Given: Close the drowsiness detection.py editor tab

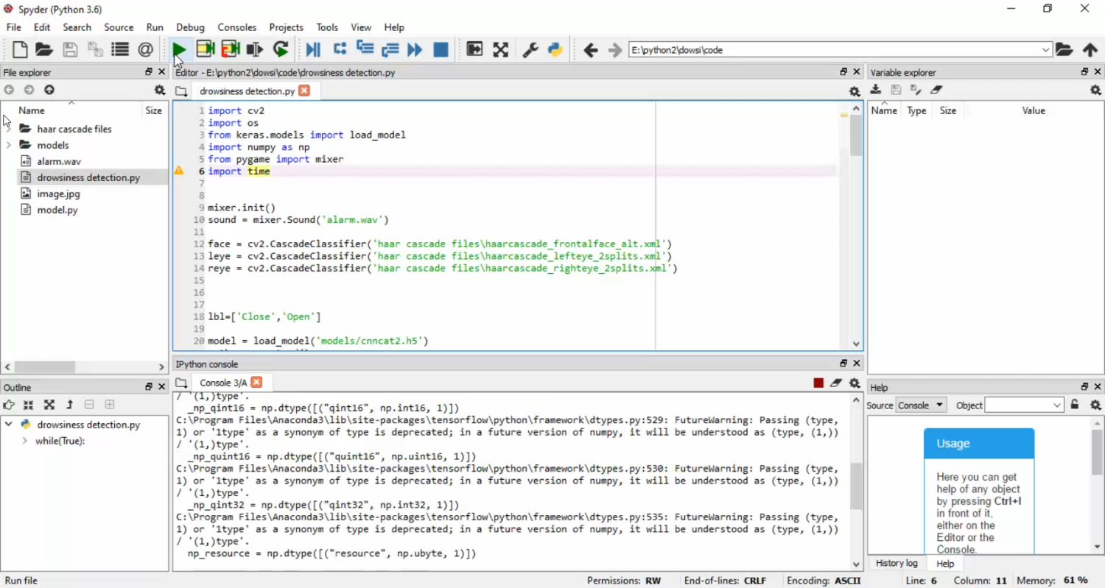Looking at the screenshot, I should (304, 91).
